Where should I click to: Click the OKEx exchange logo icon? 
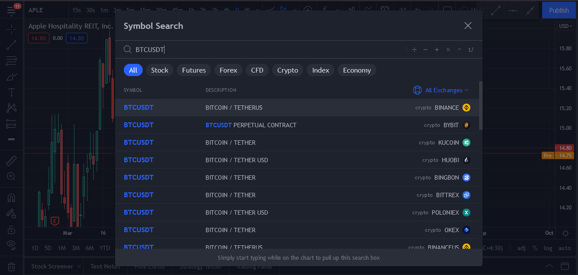coord(466,230)
